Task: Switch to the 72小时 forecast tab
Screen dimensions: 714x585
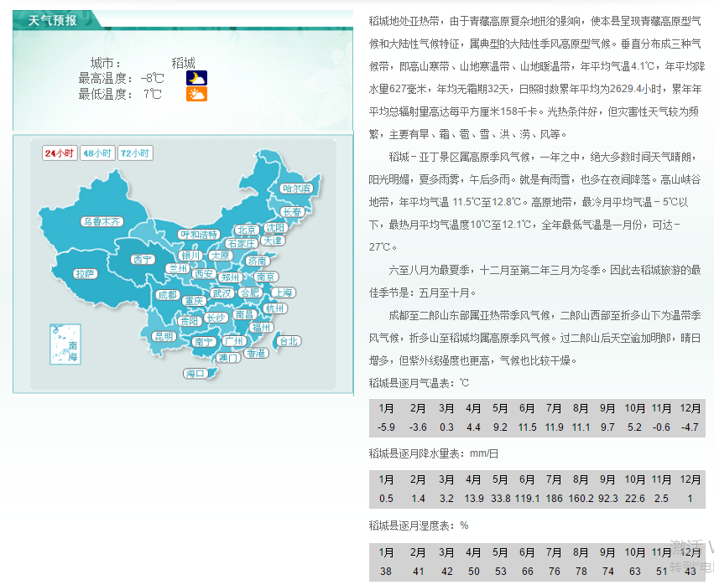Action: coord(135,153)
